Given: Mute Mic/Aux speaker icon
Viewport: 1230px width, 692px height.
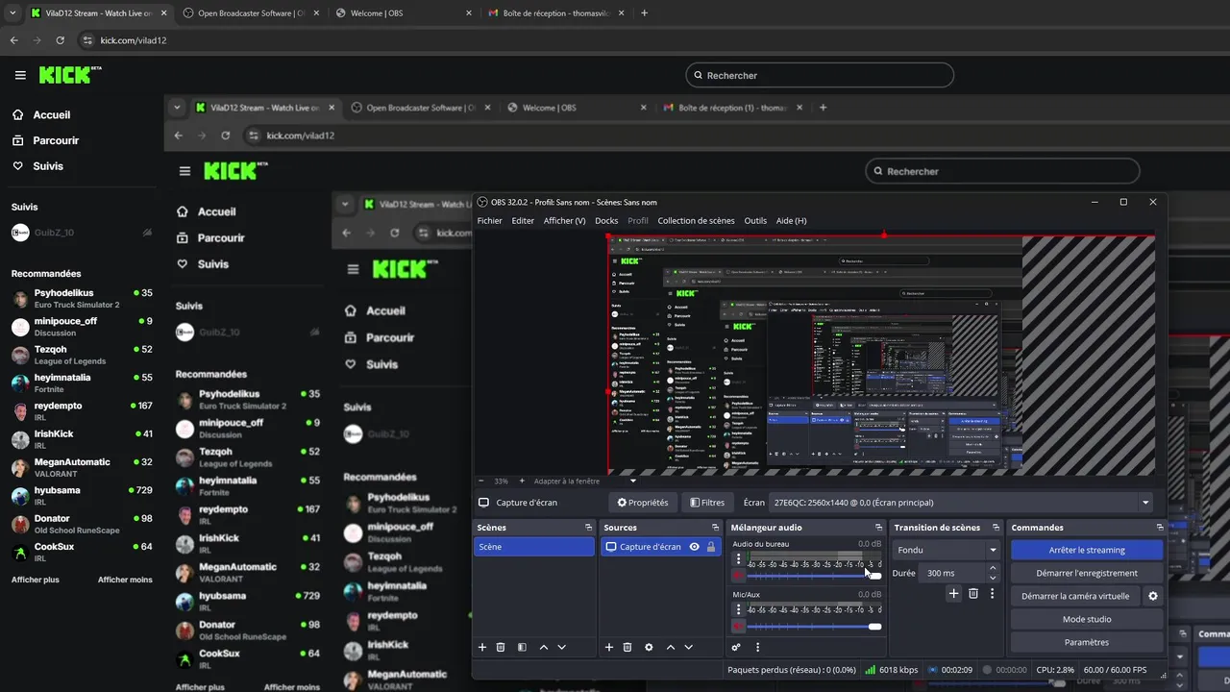Looking at the screenshot, I should click(738, 627).
